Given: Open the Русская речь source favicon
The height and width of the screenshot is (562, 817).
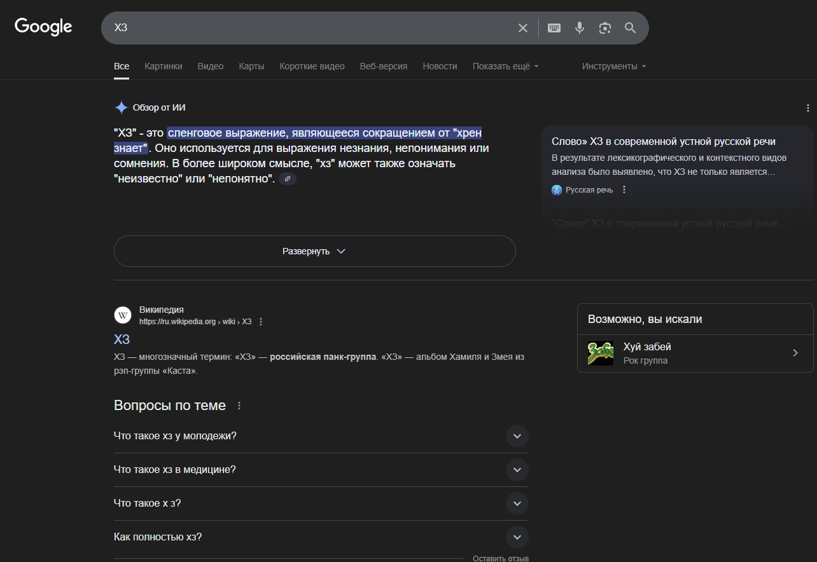Looking at the screenshot, I should click(x=557, y=189).
